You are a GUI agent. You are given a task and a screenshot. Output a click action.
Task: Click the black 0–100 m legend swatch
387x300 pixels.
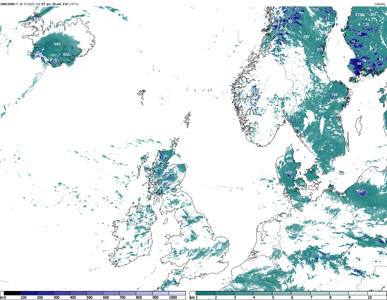pos(12,293)
